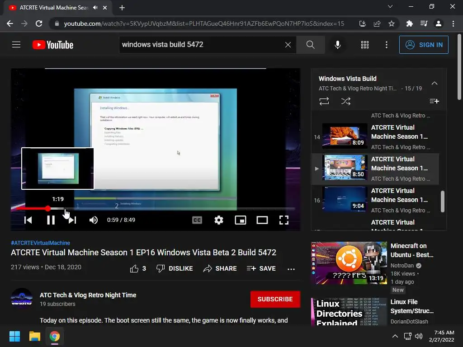This screenshot has width=463, height=347.
Task: Click the red scrubber handle
Action: pyautogui.click(x=48, y=209)
